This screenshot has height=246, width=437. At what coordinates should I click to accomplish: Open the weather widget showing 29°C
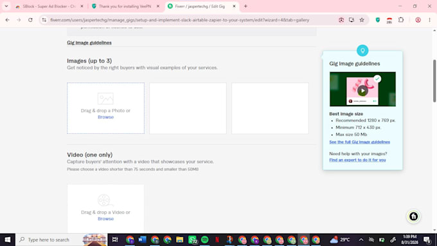pyautogui.click(x=340, y=240)
